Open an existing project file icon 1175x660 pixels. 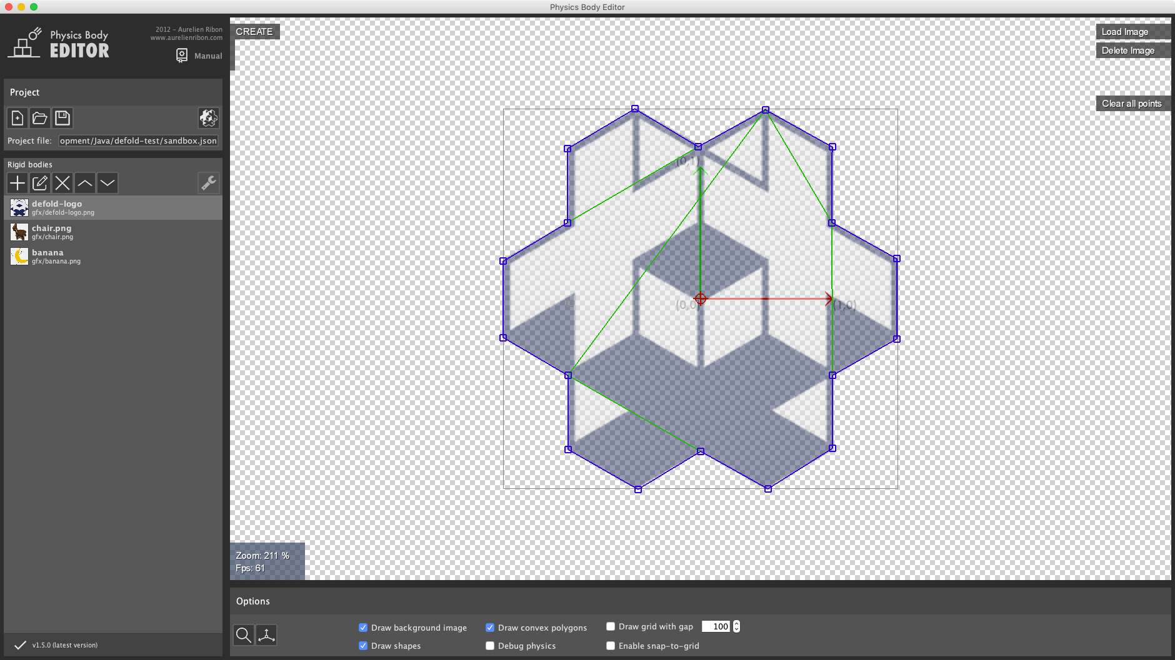point(40,118)
